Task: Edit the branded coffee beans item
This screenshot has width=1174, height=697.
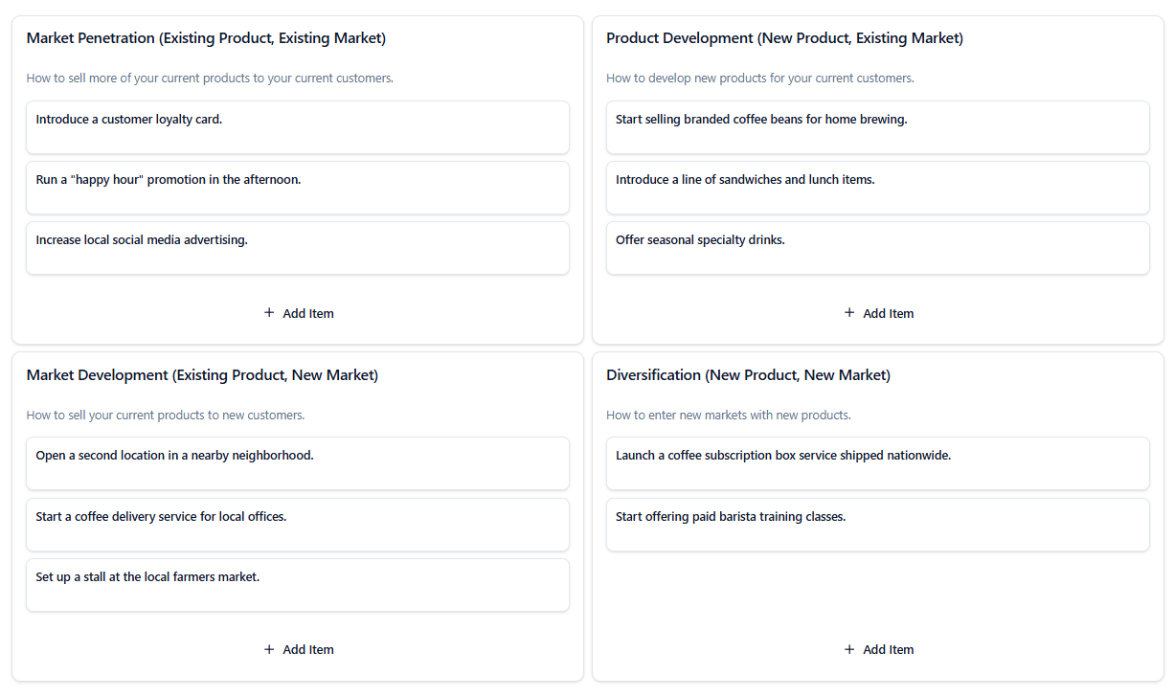Action: (x=877, y=126)
